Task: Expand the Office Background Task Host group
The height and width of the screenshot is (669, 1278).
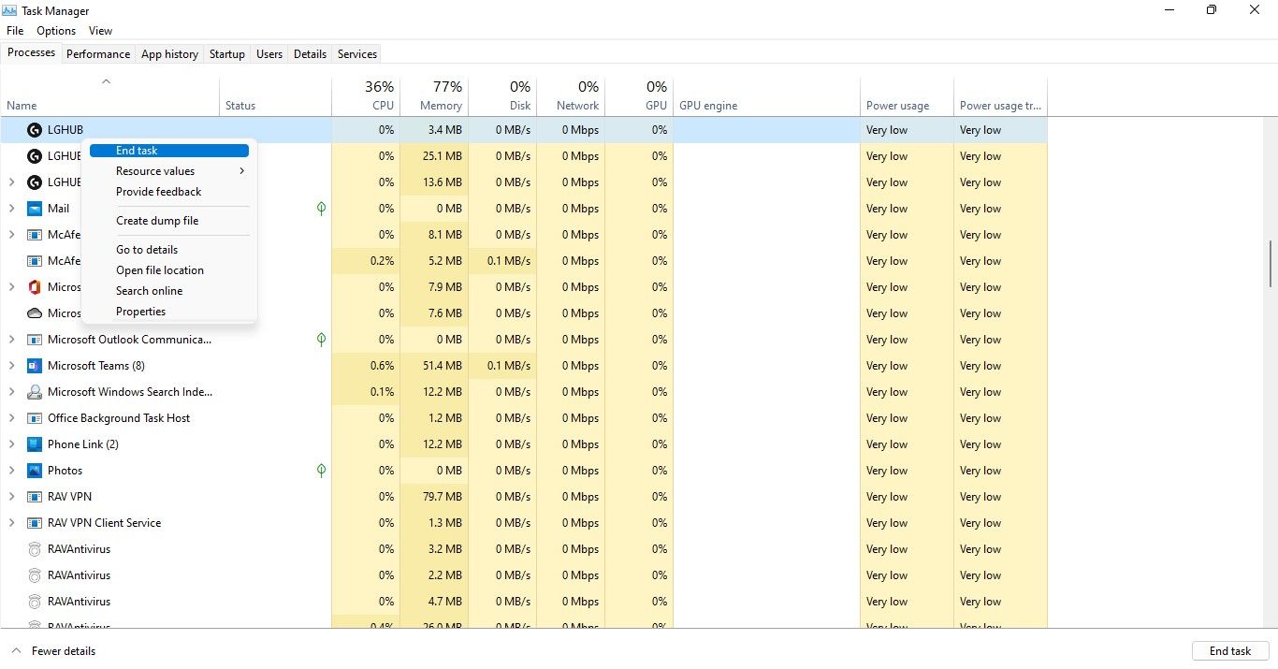Action: [11, 418]
